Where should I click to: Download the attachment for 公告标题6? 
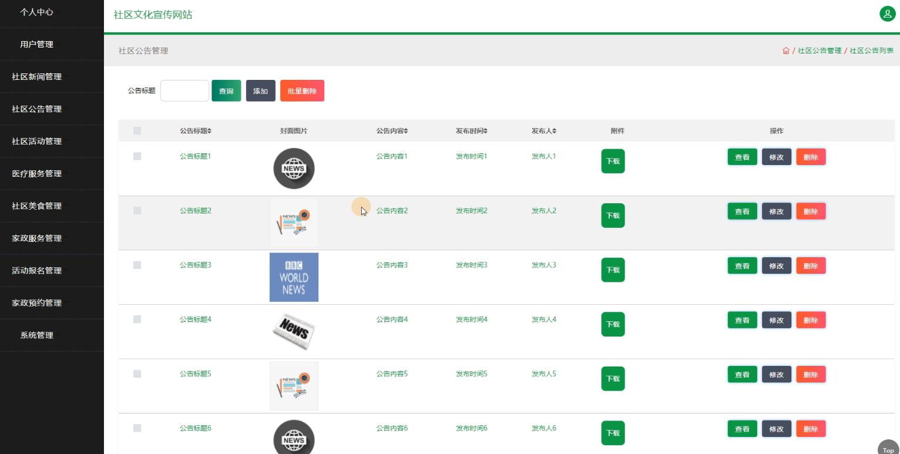tap(613, 433)
